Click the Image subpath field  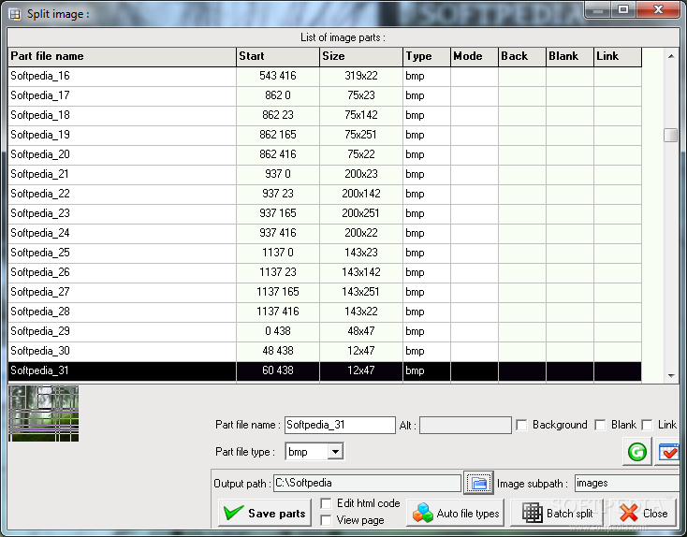tap(627, 483)
